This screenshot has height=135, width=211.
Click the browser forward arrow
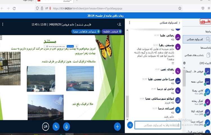tap(8, 8)
